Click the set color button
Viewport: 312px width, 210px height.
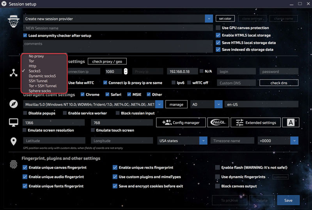(x=225, y=19)
